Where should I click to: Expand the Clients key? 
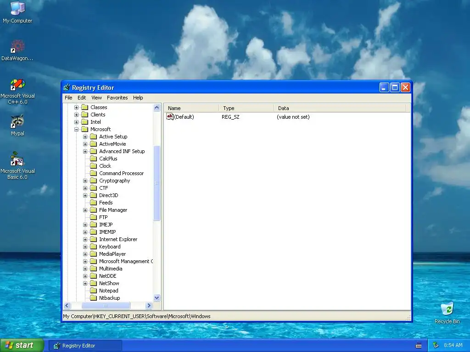pos(77,115)
